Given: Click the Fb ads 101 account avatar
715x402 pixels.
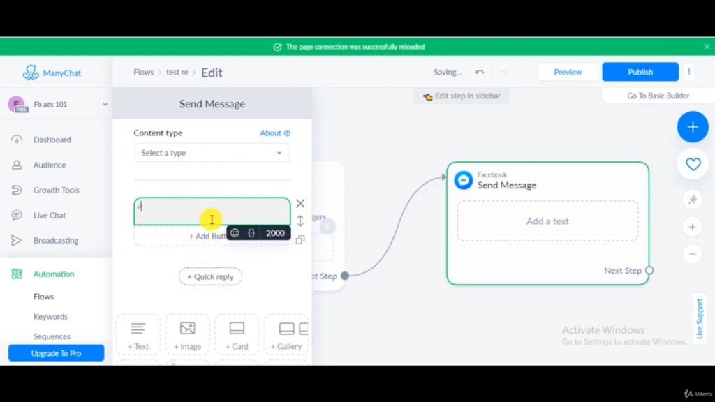Looking at the screenshot, I should pyautogui.click(x=17, y=105).
